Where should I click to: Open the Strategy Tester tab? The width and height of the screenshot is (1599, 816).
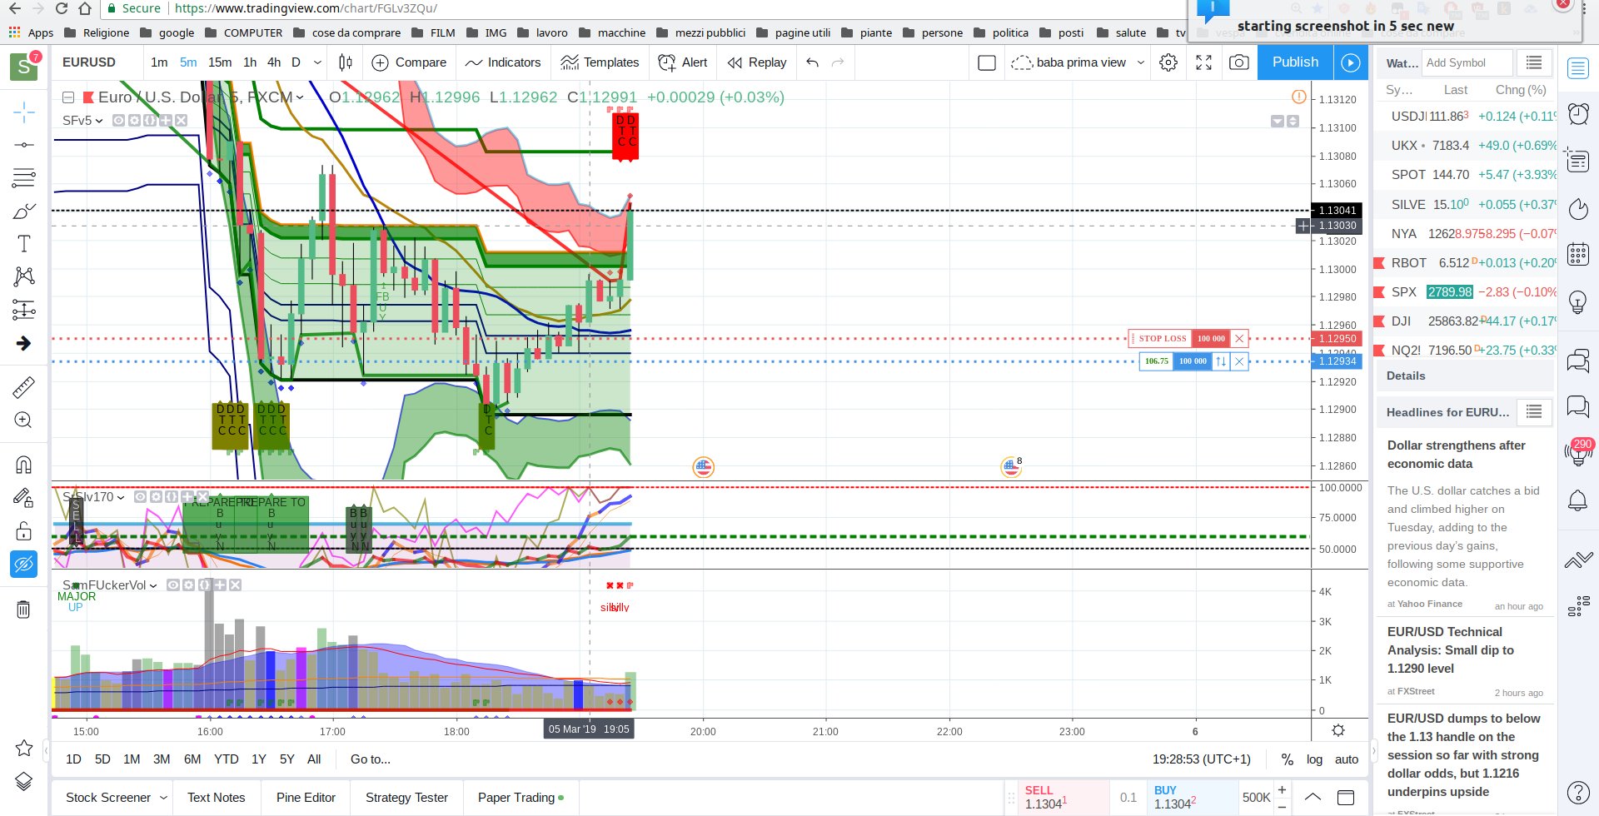click(406, 798)
